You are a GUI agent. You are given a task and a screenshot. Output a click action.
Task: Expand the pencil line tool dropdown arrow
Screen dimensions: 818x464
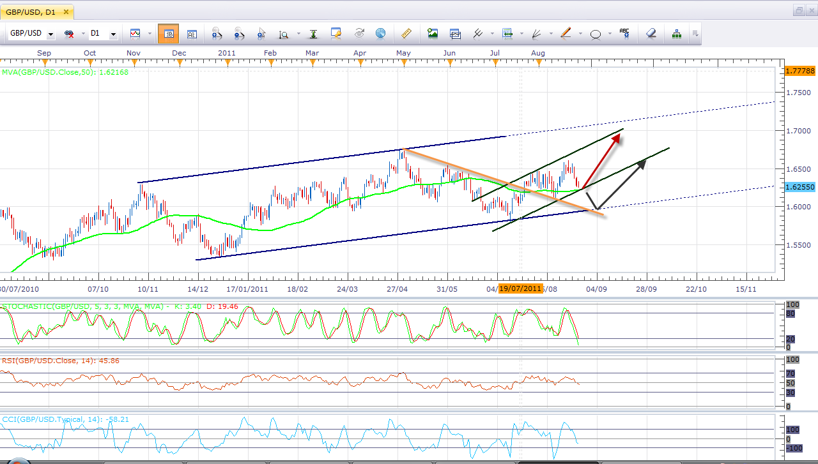click(x=580, y=34)
